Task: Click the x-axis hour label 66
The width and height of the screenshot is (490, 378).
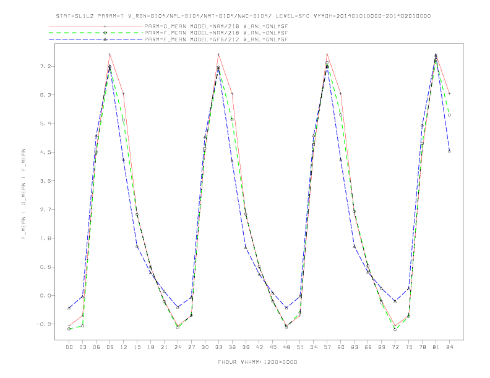Action: 368,347
